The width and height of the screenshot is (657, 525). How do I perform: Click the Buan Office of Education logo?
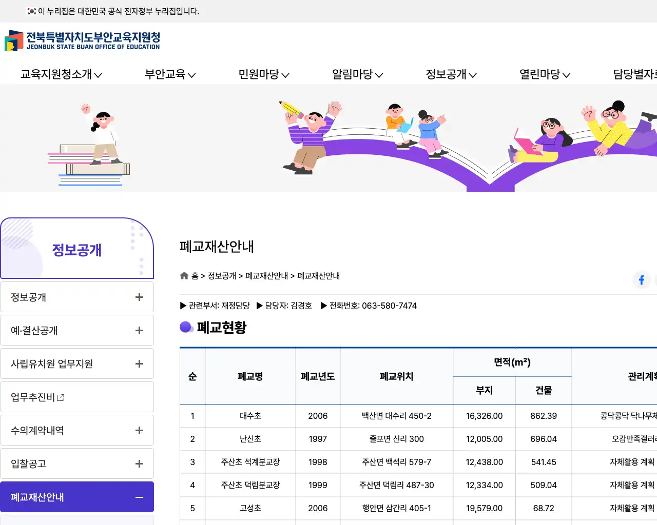coord(82,41)
